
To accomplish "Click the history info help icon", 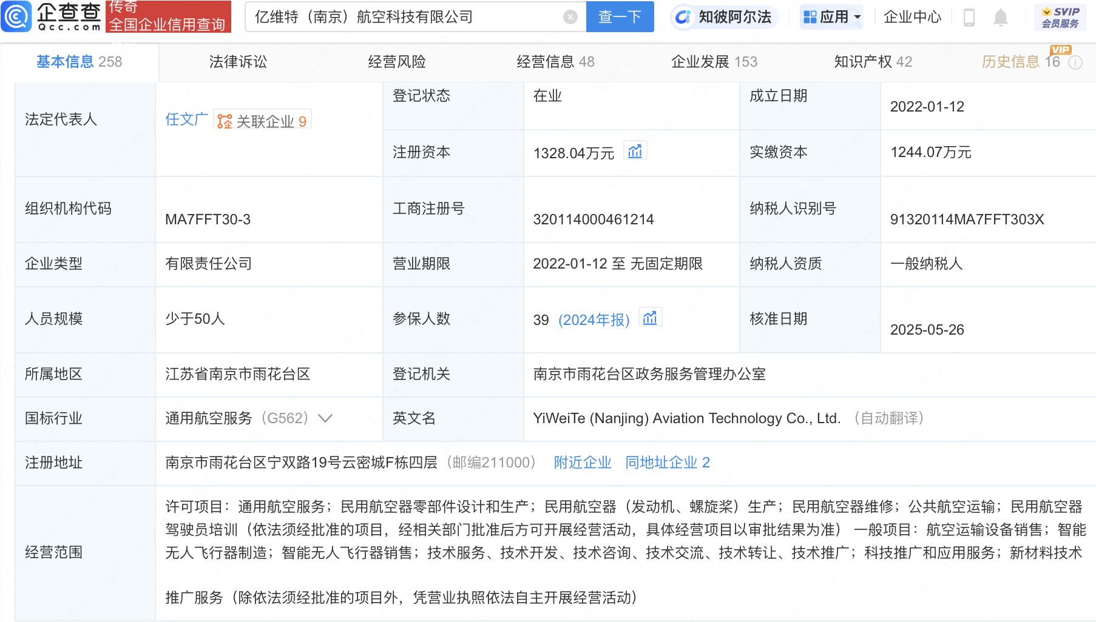I will coord(1075,62).
